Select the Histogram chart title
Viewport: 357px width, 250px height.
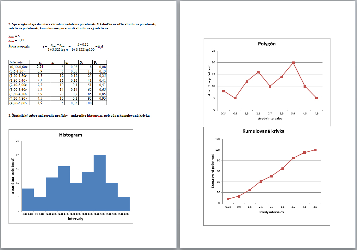[x=71, y=135]
